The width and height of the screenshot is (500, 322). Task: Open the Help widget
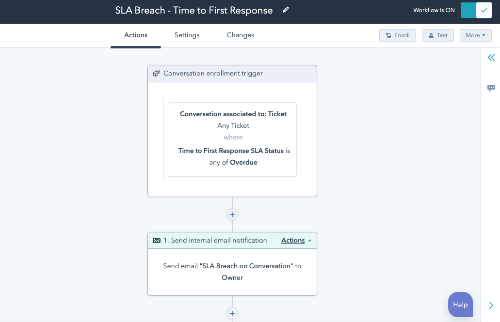460,305
